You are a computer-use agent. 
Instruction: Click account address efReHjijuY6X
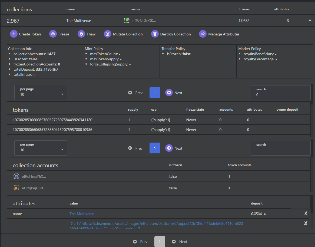click(34, 176)
